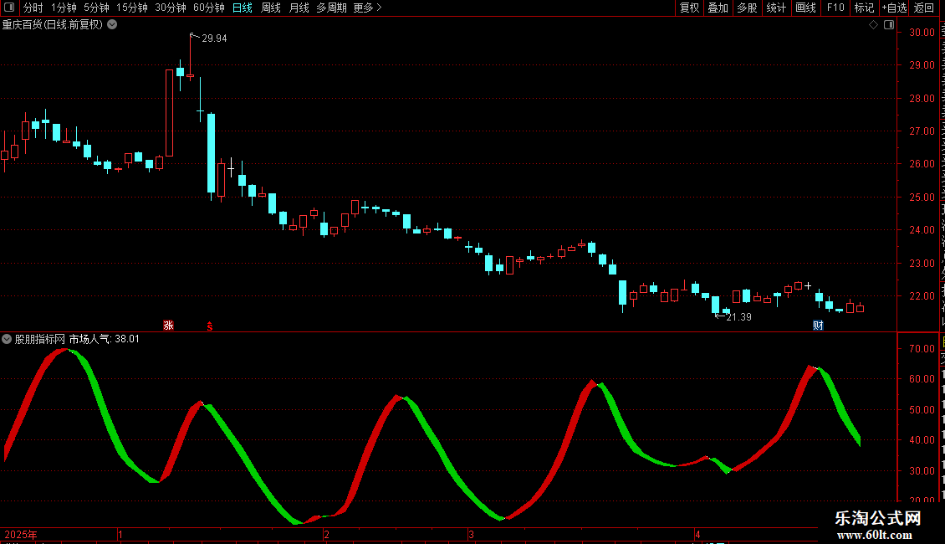
Task: Click the 标记 mark button
Action: pos(864,8)
